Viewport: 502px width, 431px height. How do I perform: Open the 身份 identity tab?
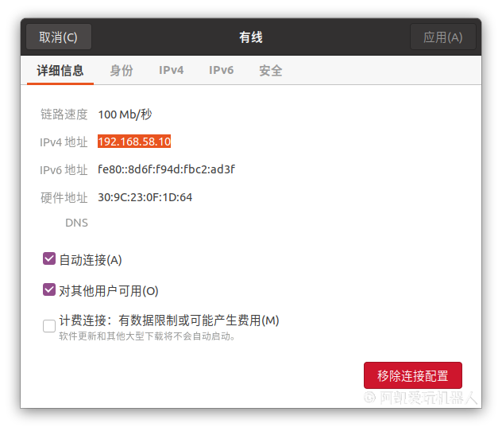click(x=122, y=71)
